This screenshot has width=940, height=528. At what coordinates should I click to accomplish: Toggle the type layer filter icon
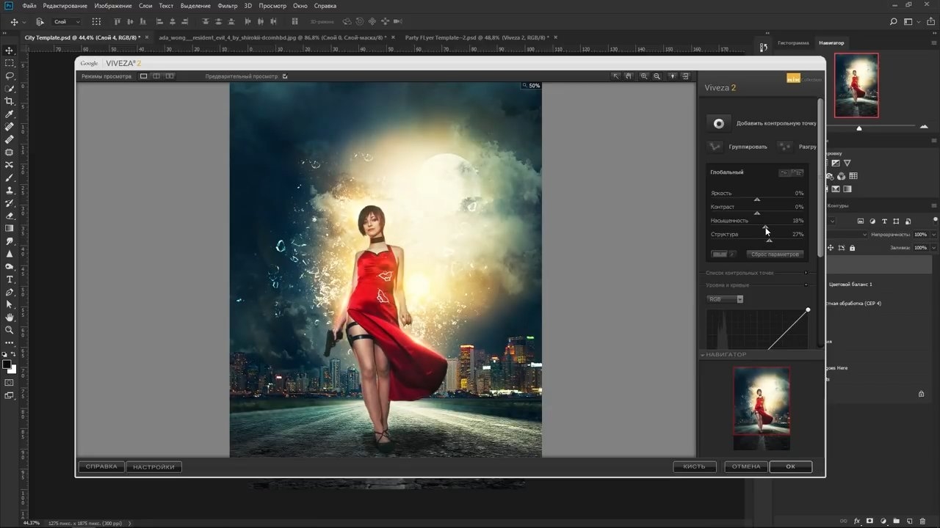(884, 221)
